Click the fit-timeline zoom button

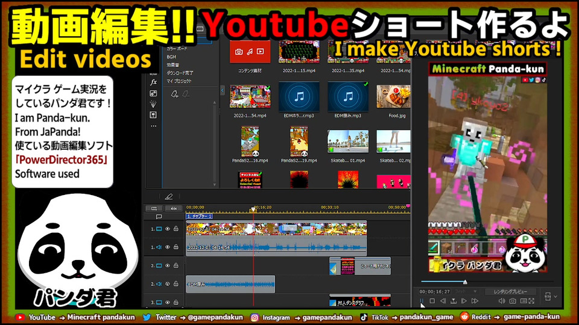173,209
